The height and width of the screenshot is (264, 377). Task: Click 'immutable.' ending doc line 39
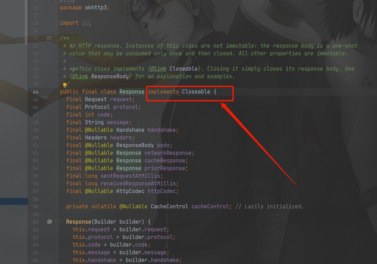pos(332,54)
